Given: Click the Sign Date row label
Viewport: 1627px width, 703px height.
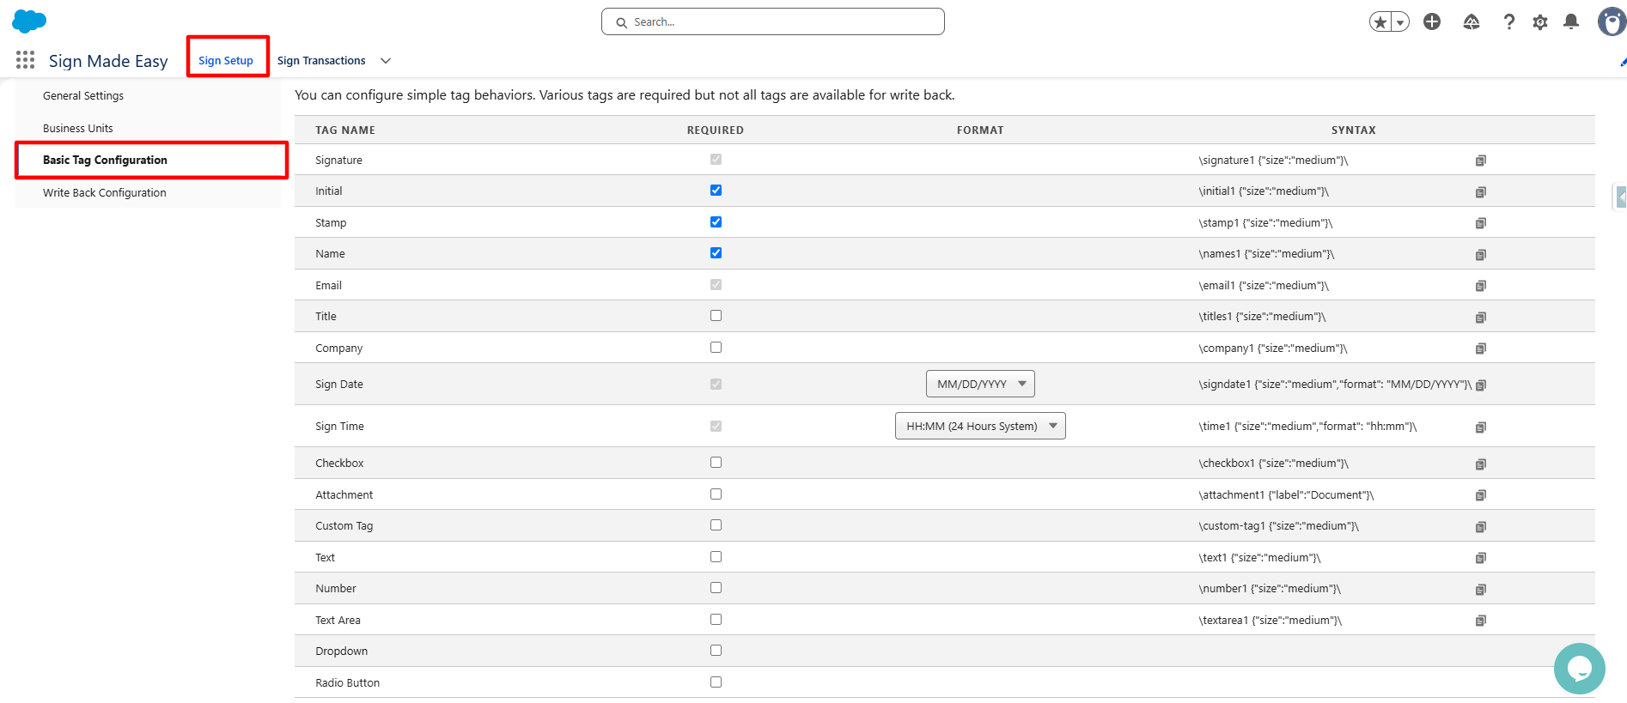Looking at the screenshot, I should click(x=339, y=385).
